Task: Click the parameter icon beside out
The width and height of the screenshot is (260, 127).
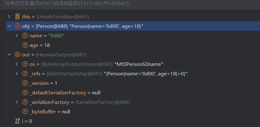Action: 17,55
